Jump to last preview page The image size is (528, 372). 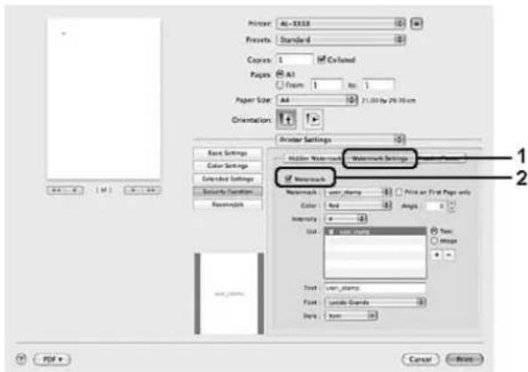pyautogui.click(x=151, y=190)
